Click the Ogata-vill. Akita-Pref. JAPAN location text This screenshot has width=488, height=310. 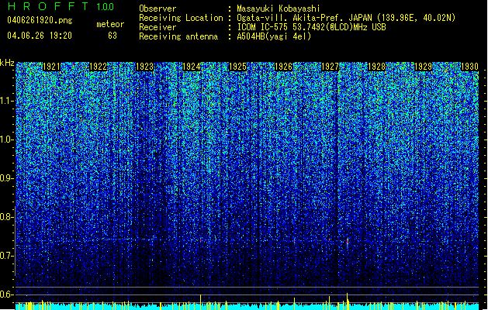click(346, 18)
